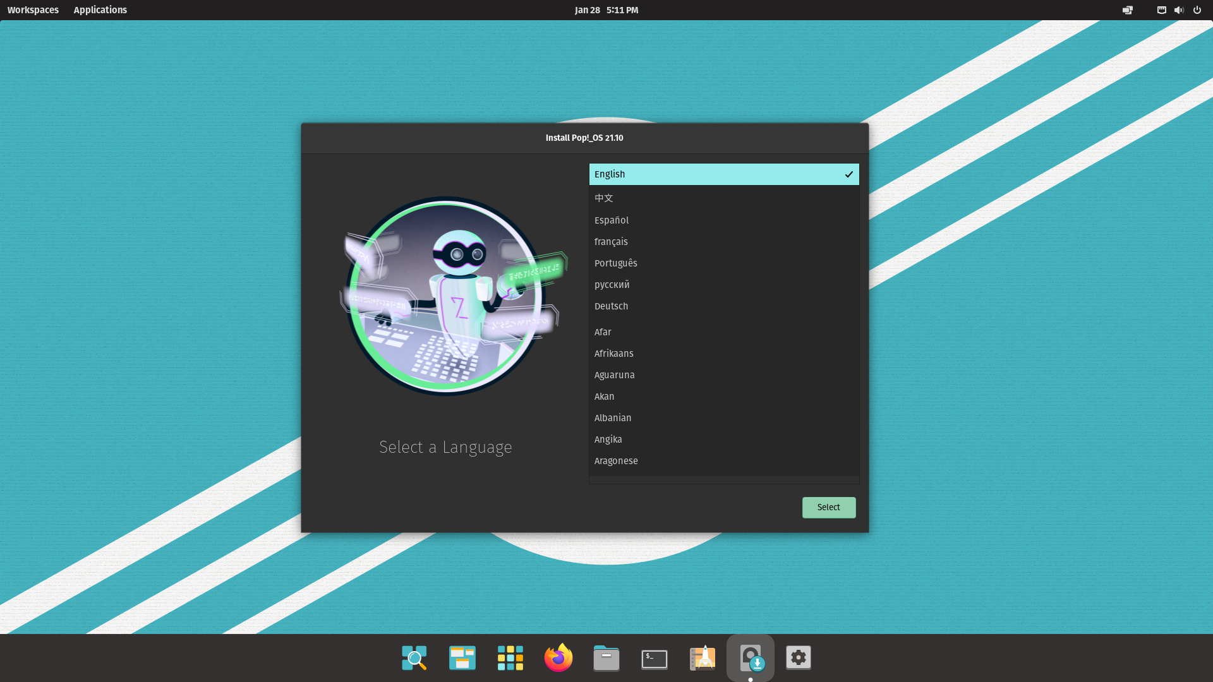The height and width of the screenshot is (682, 1213).
Task: Click the wired network icon in top bar
Action: 1161,10
